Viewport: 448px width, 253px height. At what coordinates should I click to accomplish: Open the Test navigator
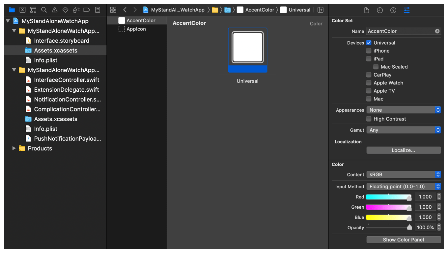click(65, 10)
